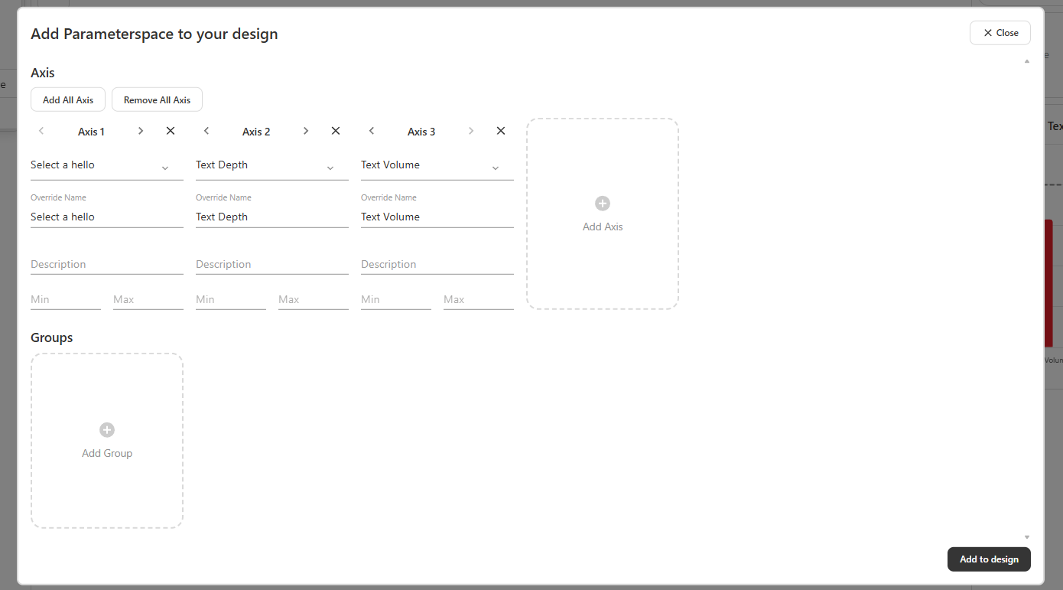Screen dimensions: 1063x590
Task: Close the Add Parameterspace dialog
Action: click(1000, 33)
